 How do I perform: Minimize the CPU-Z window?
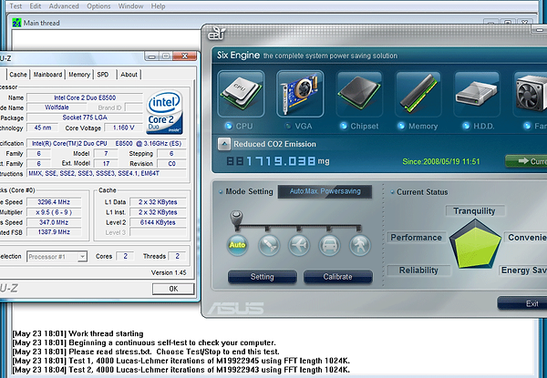(151, 56)
